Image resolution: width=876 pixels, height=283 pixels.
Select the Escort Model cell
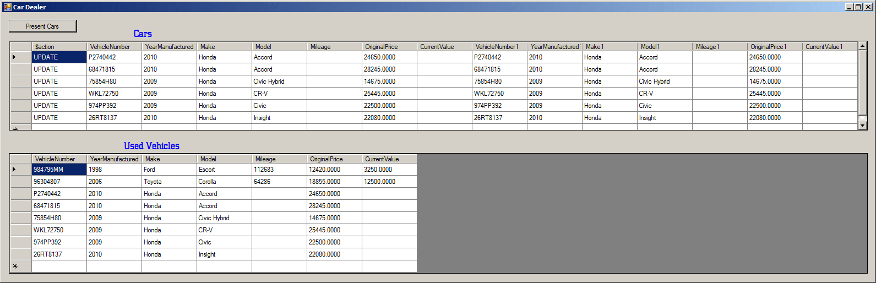[224, 170]
